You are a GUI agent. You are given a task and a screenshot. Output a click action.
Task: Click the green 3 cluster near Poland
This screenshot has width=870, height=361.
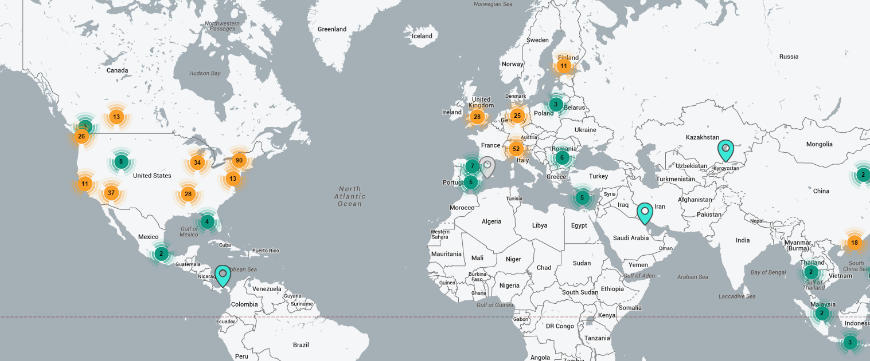click(555, 104)
